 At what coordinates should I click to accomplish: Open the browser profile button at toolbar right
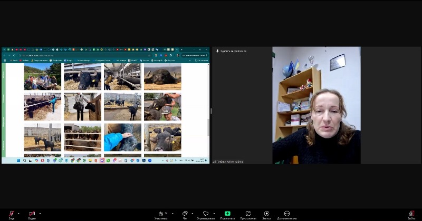tap(178, 55)
